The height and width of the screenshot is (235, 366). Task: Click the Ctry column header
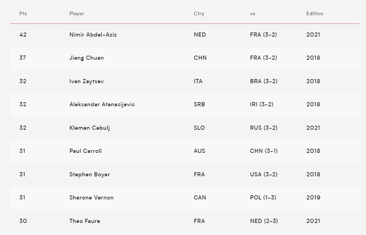click(x=199, y=14)
